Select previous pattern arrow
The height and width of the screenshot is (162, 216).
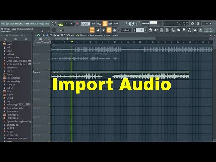click(x=135, y=30)
